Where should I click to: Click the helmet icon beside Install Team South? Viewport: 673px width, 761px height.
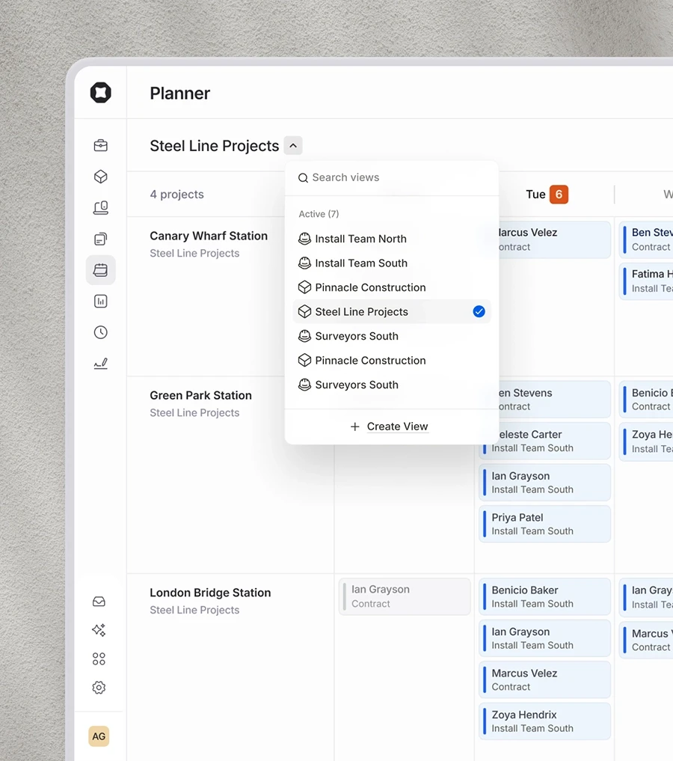click(x=304, y=263)
